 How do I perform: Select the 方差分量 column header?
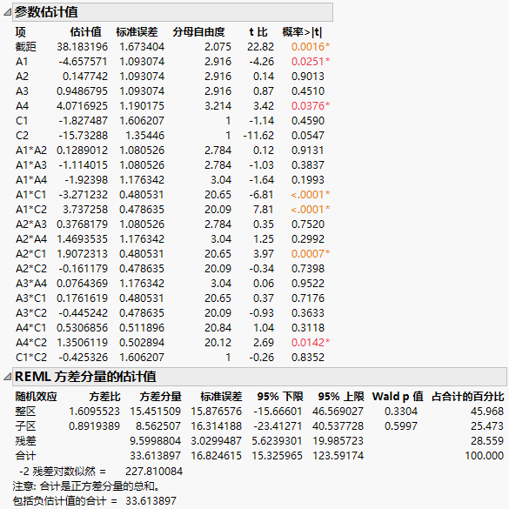[160, 397]
